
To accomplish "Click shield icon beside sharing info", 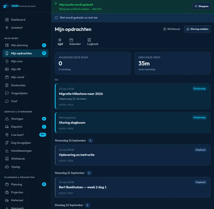I will point(56,18).
